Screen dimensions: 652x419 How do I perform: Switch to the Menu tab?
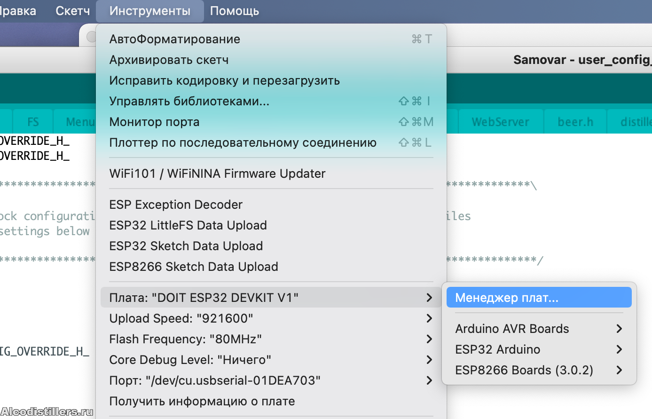75,122
